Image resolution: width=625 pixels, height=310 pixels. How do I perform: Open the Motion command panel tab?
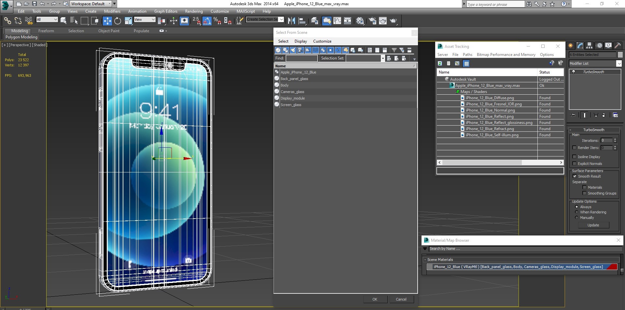tap(599, 46)
